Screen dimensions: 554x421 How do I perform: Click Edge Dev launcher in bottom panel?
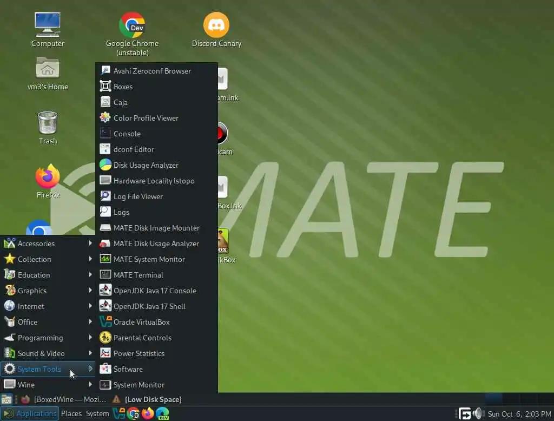(162, 413)
